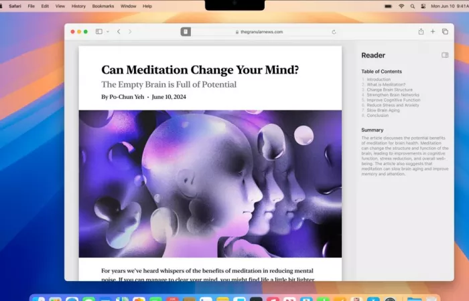Reload the page with the refresh icon
The height and width of the screenshot is (301, 469).
[334, 31]
